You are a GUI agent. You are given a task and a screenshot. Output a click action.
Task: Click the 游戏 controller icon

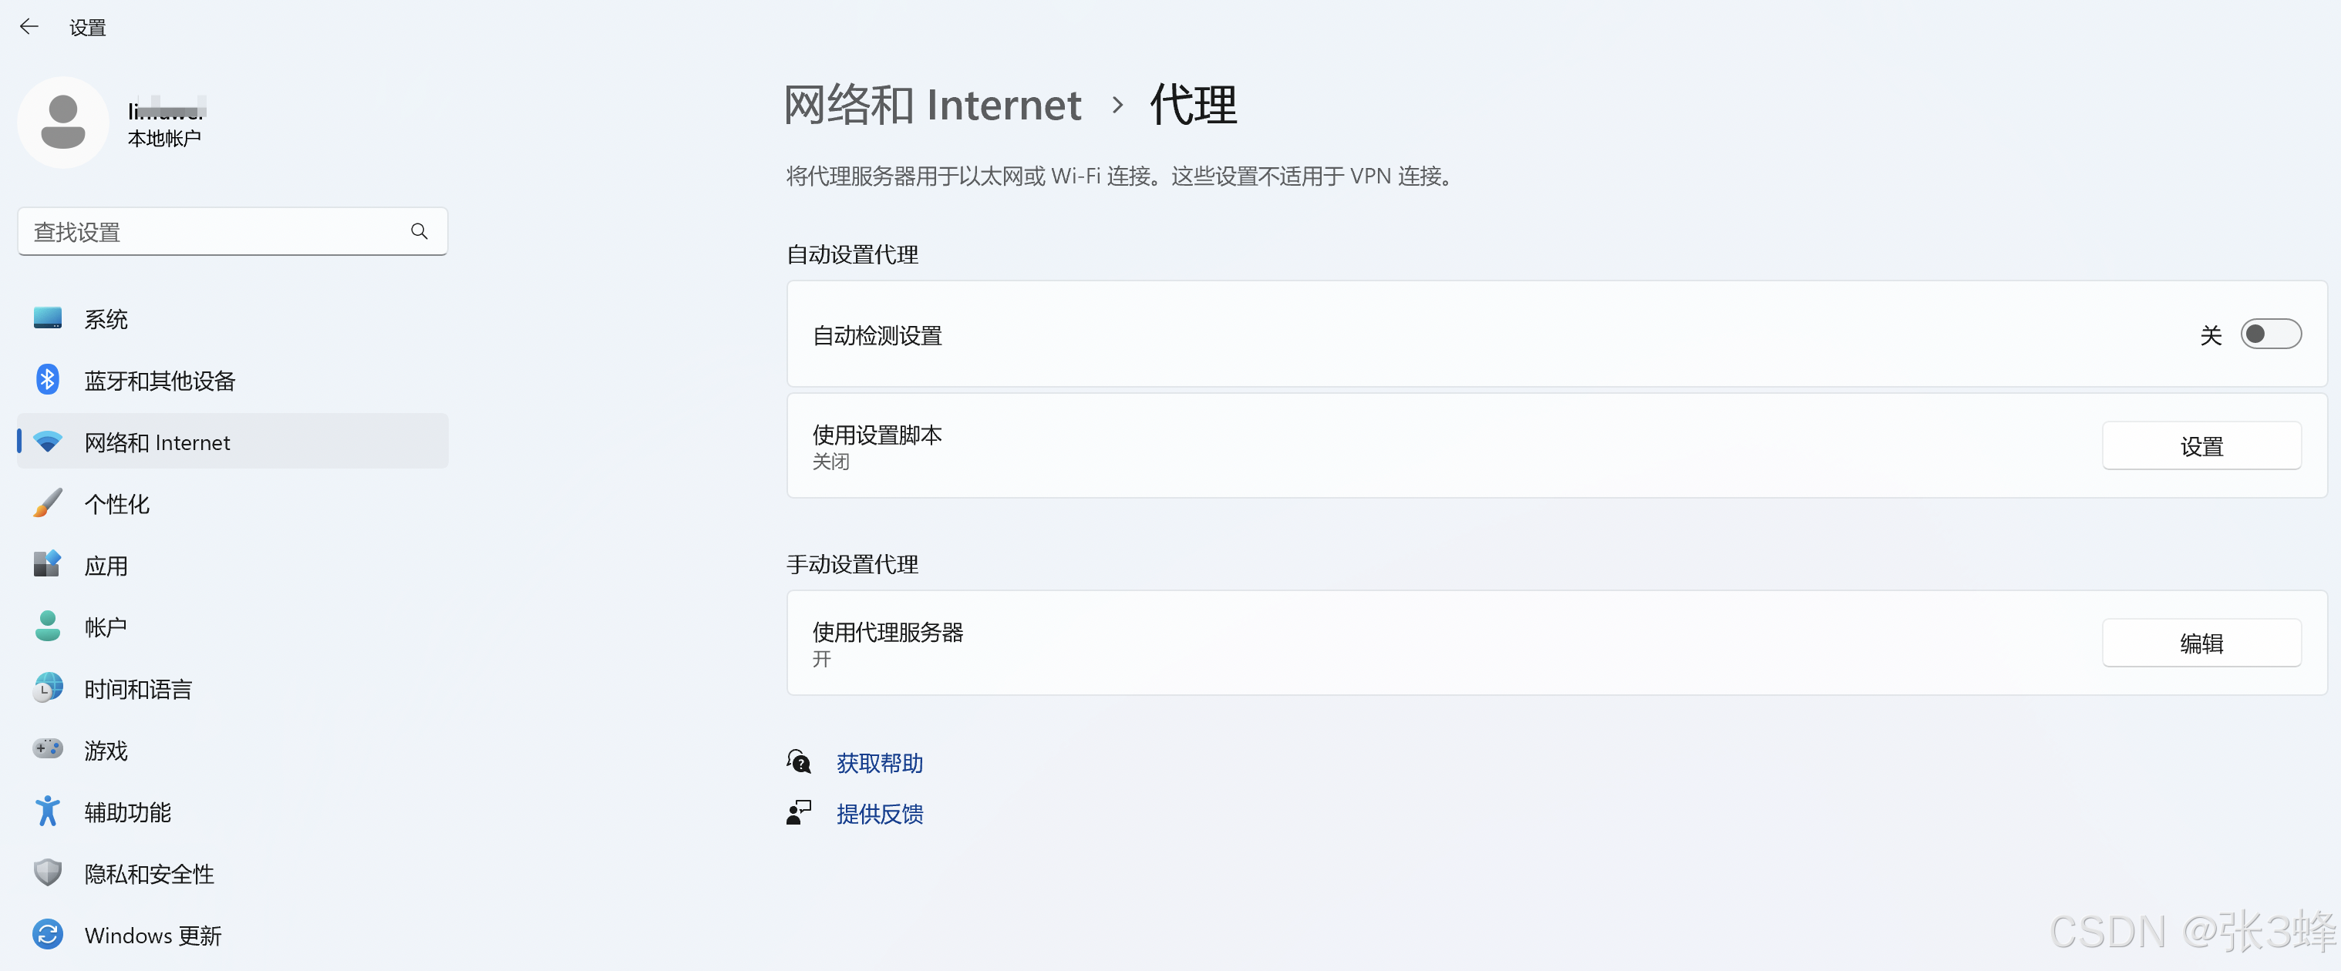[47, 749]
